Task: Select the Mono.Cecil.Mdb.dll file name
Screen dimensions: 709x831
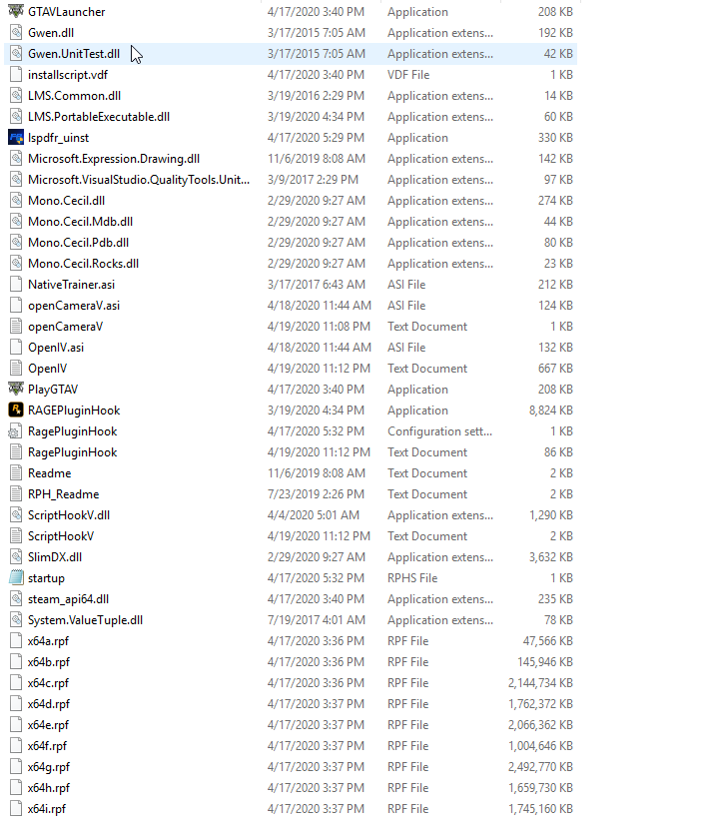Action: pyautogui.click(x=81, y=222)
